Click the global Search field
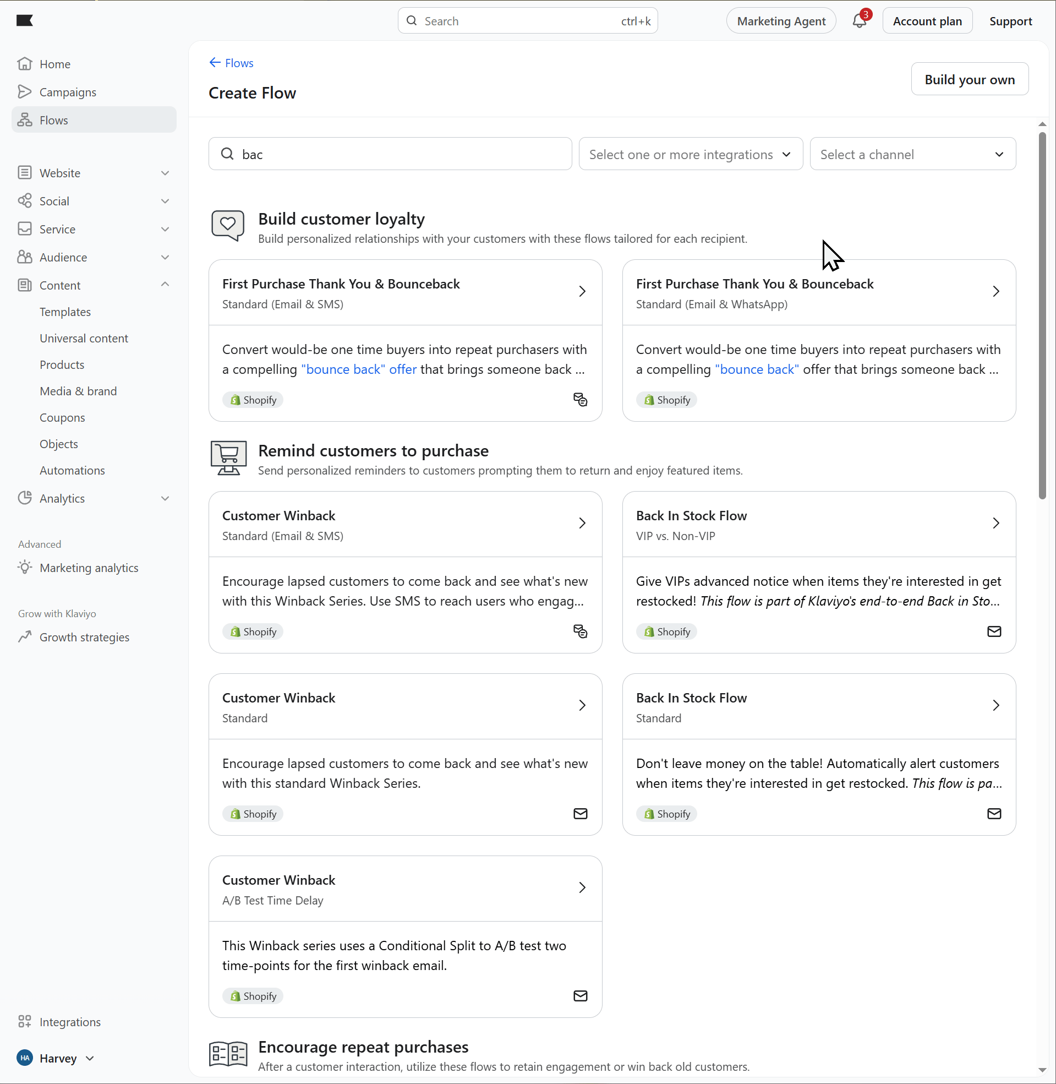This screenshot has height=1084, width=1056. tap(527, 21)
